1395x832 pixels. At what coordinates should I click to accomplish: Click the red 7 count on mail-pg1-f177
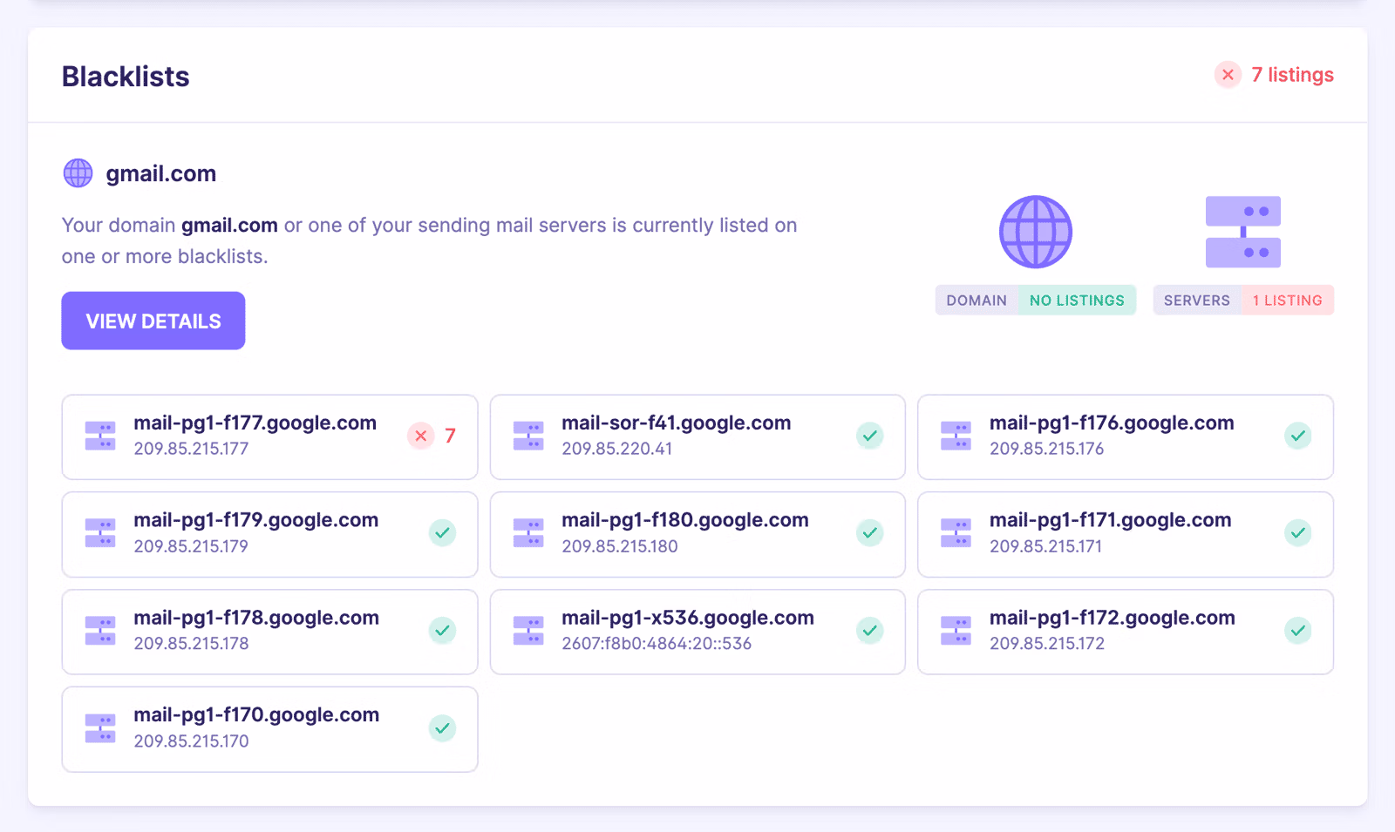450,436
